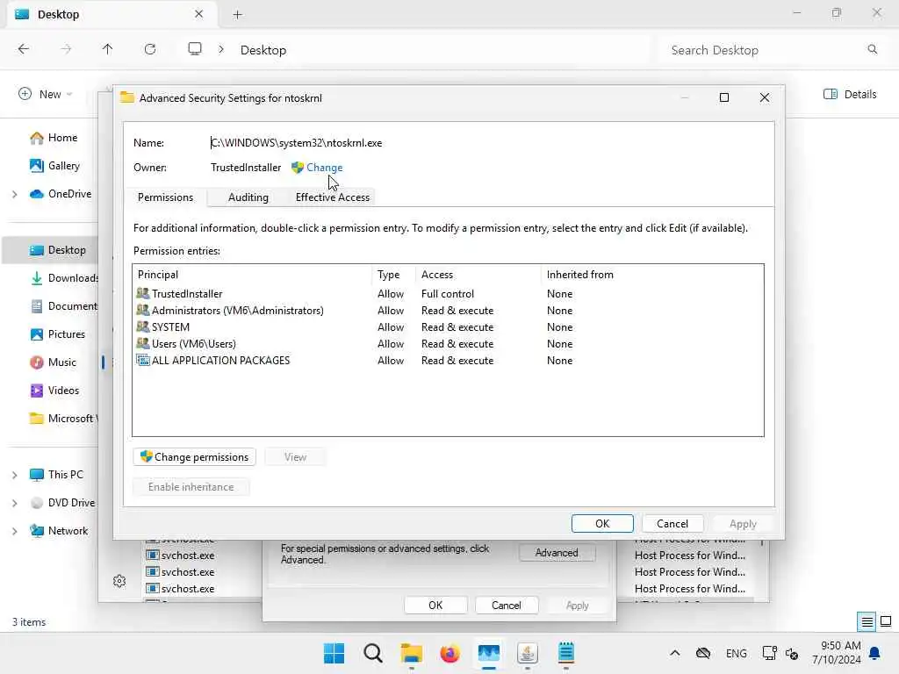Open Documents in the sidebar
899x674 pixels.
click(64, 306)
